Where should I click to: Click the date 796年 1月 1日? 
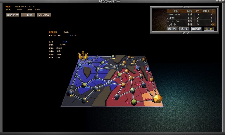28,7
